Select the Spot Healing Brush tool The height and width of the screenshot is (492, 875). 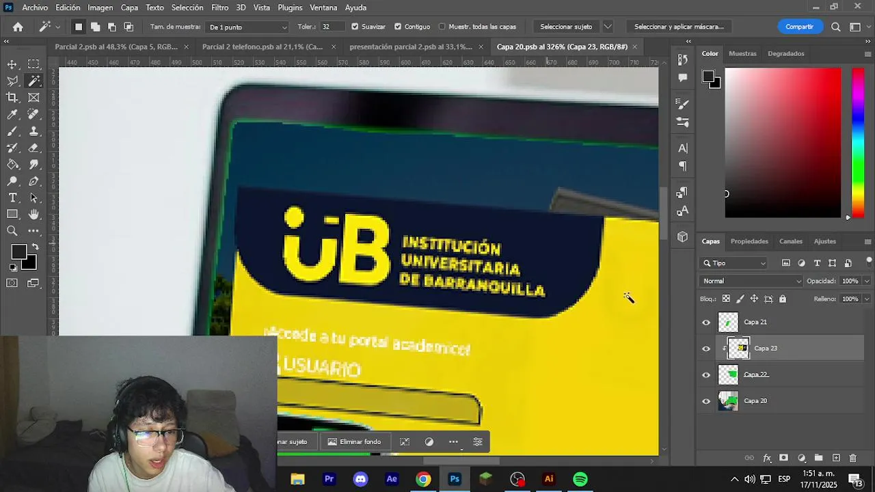click(33, 114)
